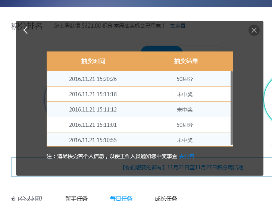Image resolution: width=272 pixels, height=201 pixels.
Task: Click the 2016.11.21 15:11:12 entry
Action: tap(93, 110)
